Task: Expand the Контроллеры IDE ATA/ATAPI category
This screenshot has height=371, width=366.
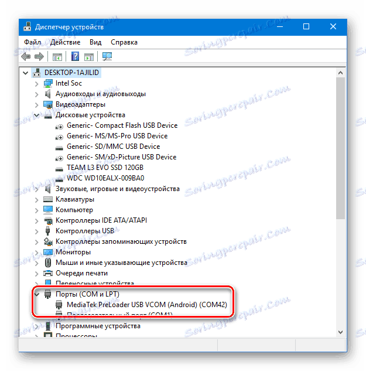Action: (37, 221)
